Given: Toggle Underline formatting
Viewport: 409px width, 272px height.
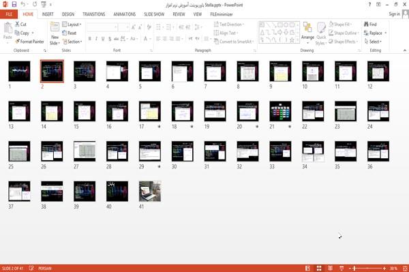Looking at the screenshot, I should [103, 39].
